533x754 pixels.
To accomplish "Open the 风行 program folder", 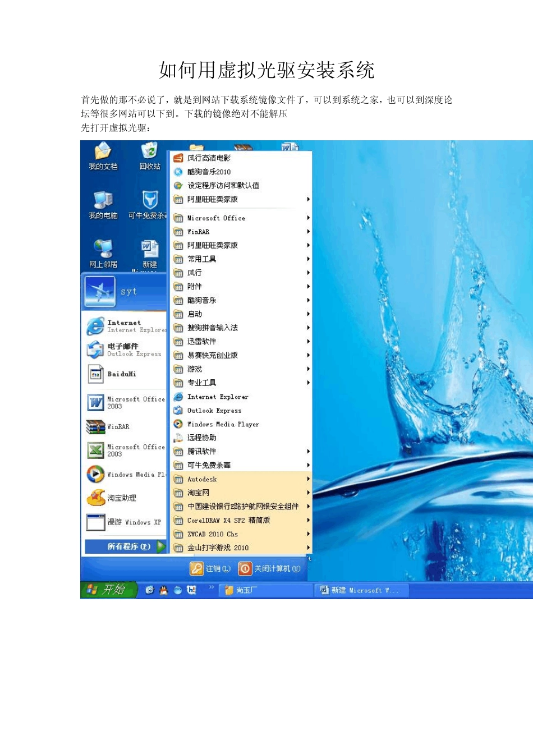I will coord(241,273).
